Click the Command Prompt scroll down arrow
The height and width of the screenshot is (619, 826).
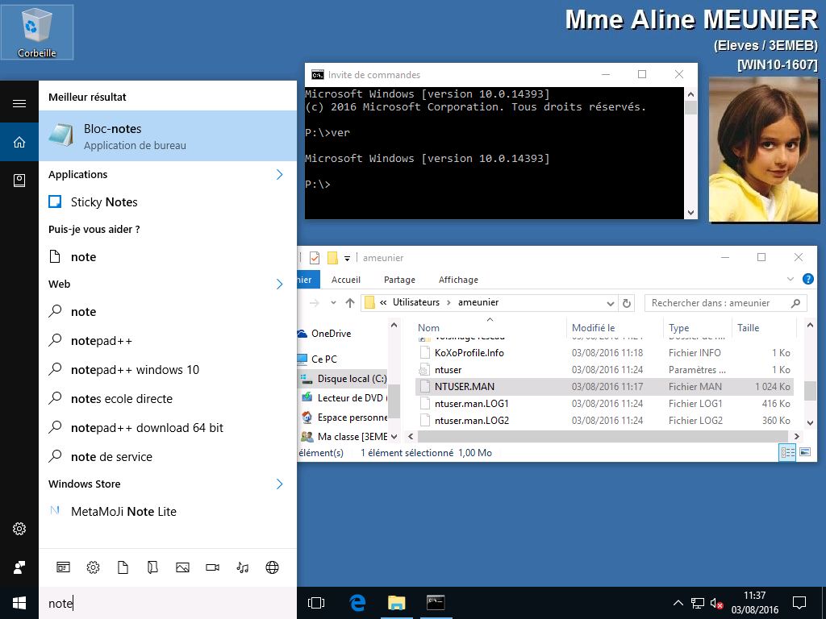coord(690,213)
